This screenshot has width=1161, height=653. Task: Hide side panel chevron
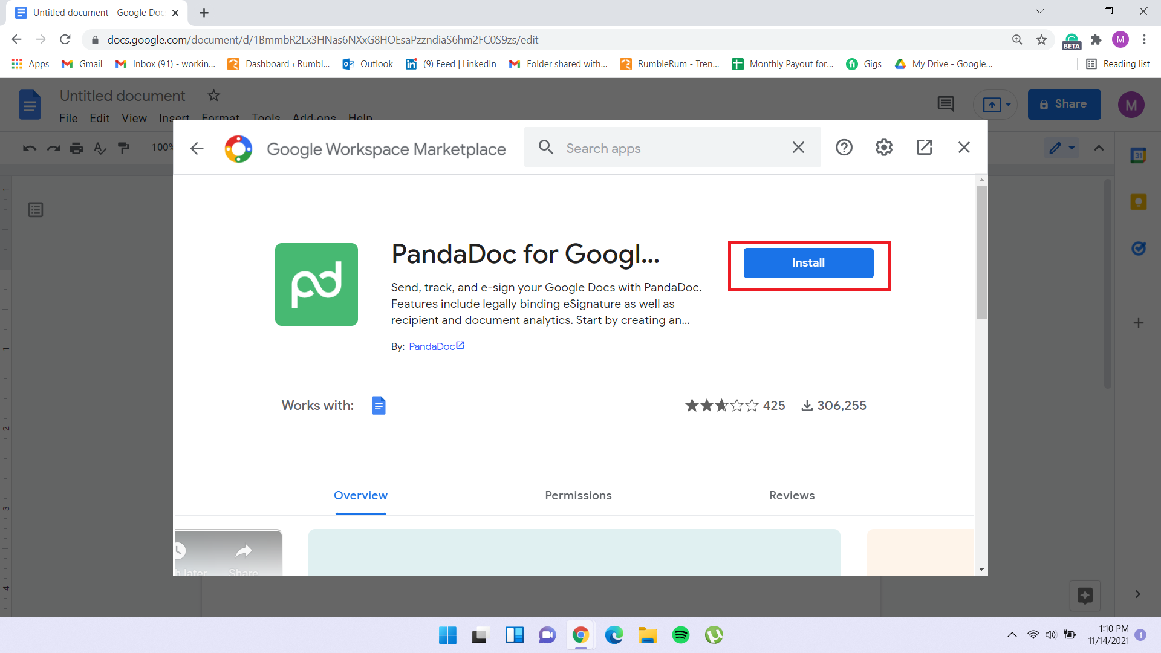click(x=1137, y=594)
